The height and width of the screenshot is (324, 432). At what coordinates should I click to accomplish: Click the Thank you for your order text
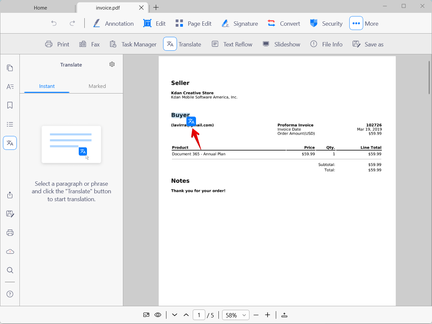[198, 191]
